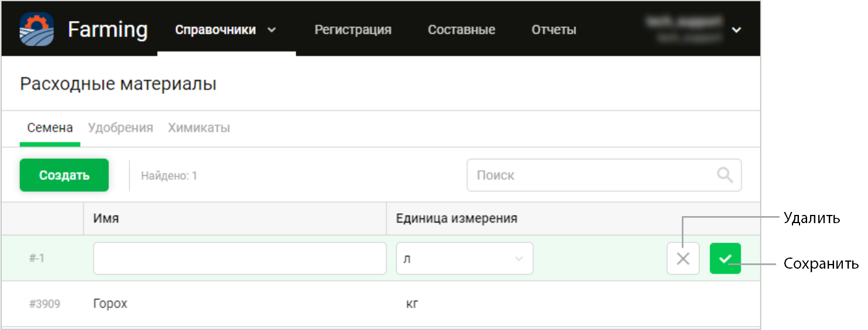Switch to the Химикаты tab
This screenshot has width=868, height=330.
pyautogui.click(x=199, y=128)
